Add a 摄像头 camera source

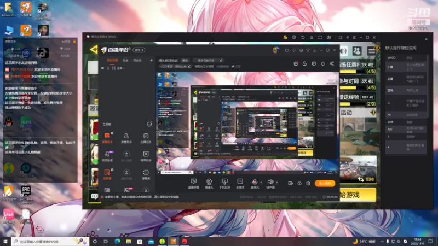coord(209,184)
